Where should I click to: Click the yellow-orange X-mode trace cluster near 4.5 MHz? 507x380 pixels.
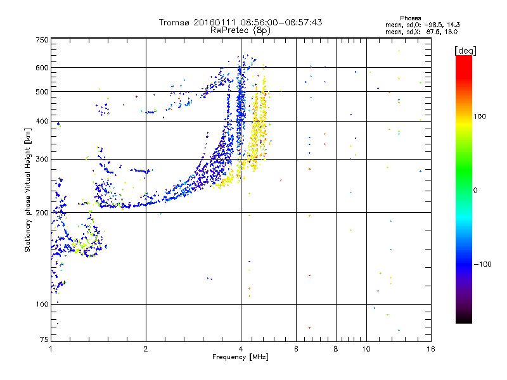pos(258,129)
